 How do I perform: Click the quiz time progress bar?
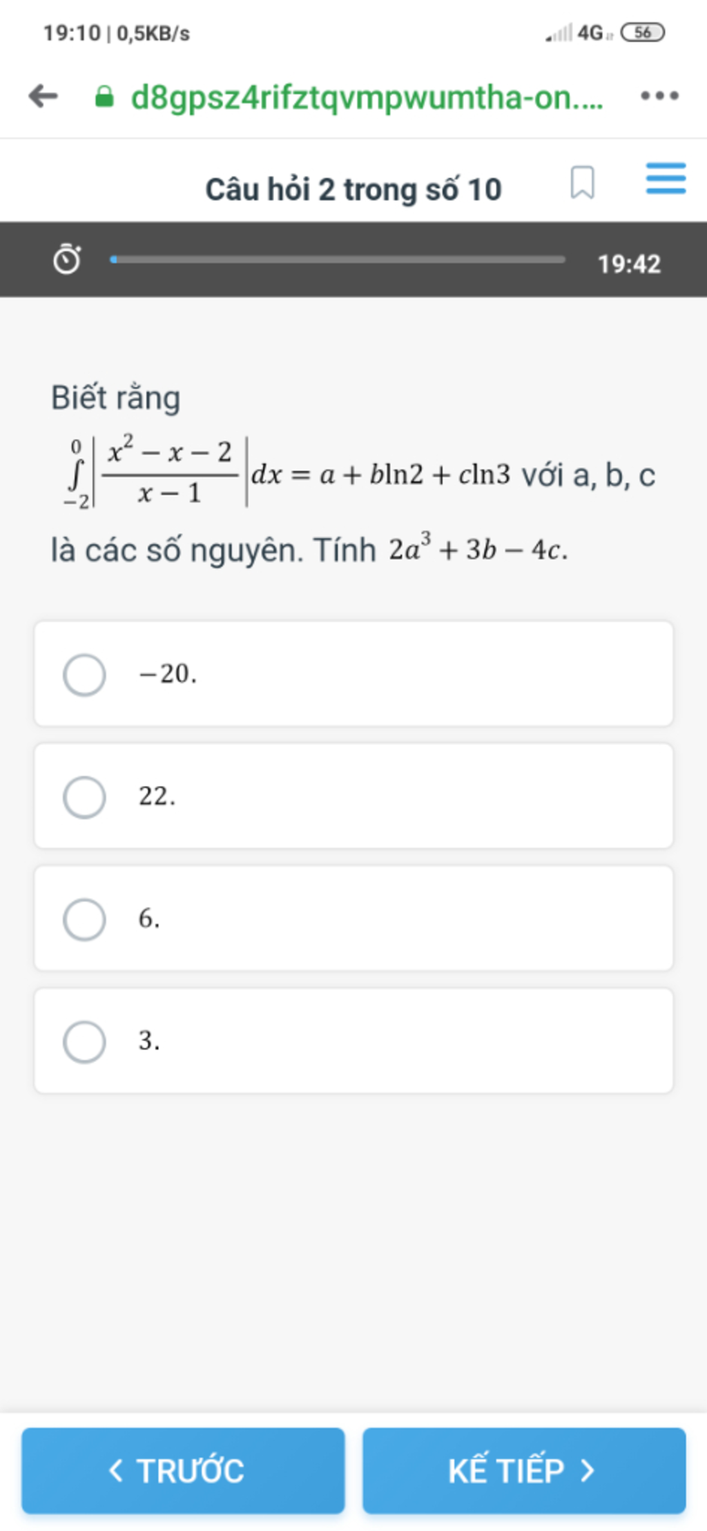(338, 260)
